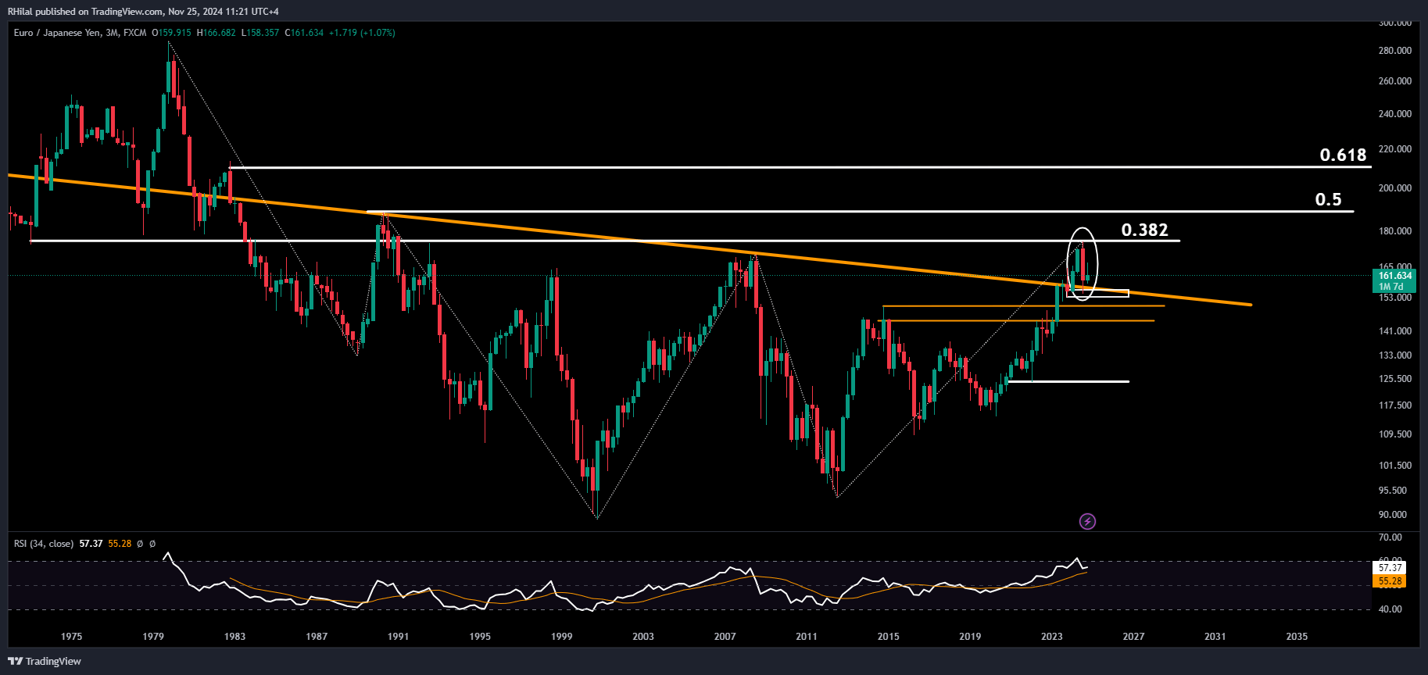Click the 101.500 price axis label
1428x675 pixels.
pyautogui.click(x=1395, y=466)
